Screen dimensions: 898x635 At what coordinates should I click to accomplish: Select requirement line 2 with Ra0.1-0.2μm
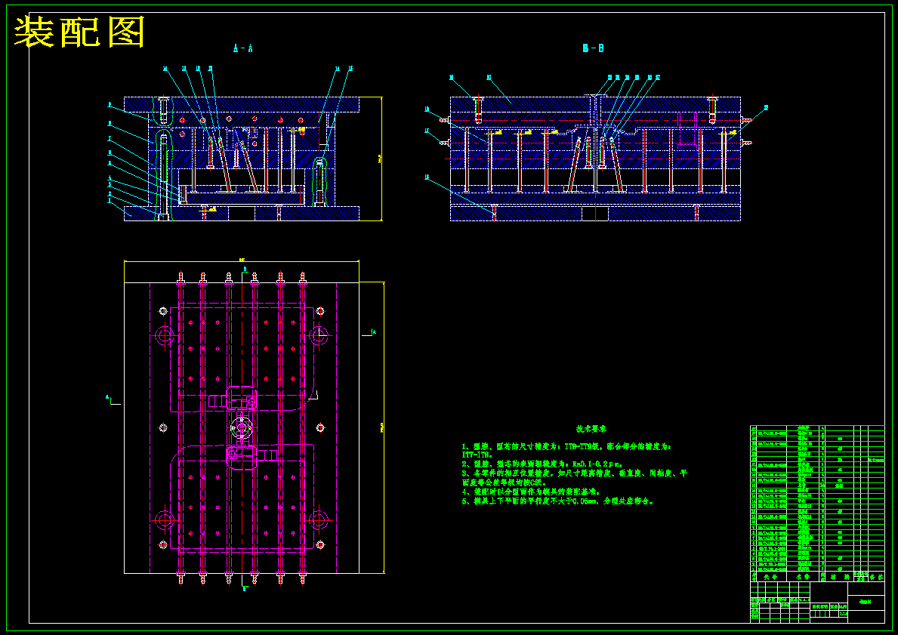542,464
